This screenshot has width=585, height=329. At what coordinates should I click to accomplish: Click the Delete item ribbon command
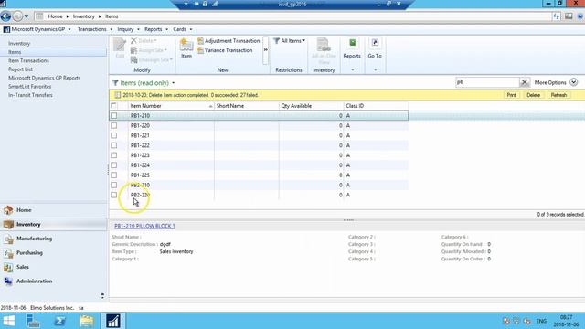144,40
